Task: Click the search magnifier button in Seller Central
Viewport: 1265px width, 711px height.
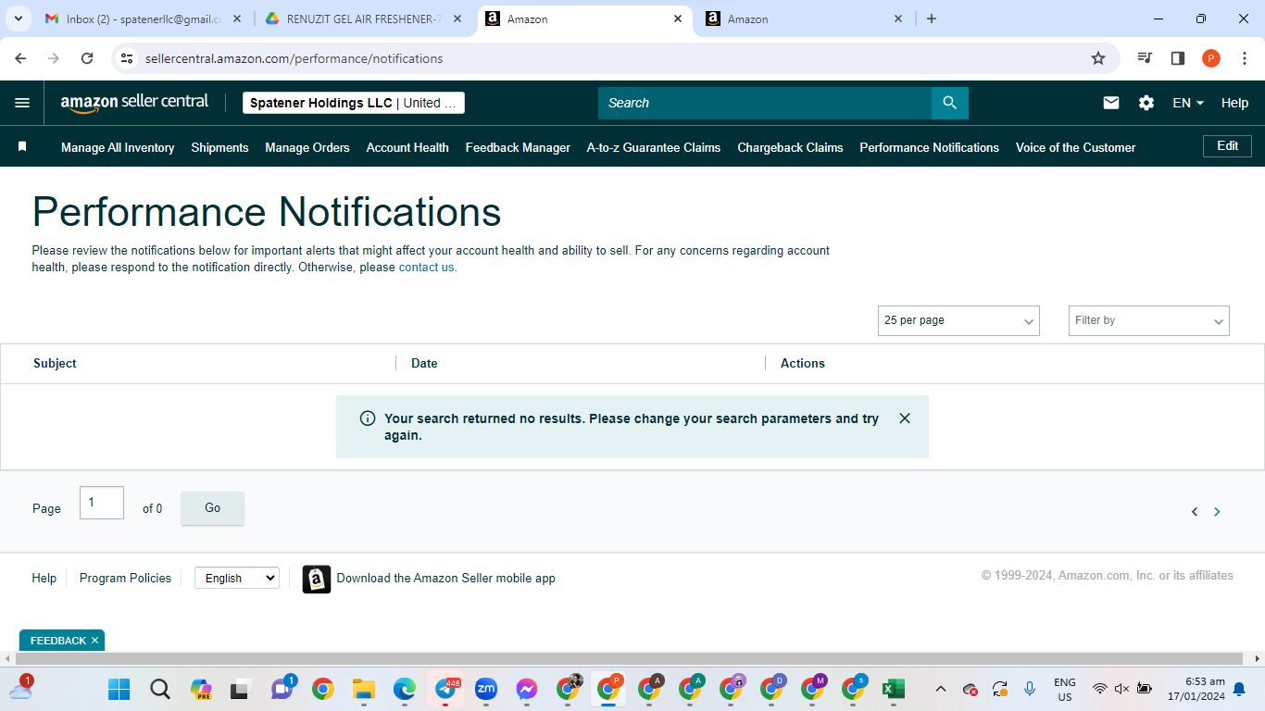Action: (949, 103)
